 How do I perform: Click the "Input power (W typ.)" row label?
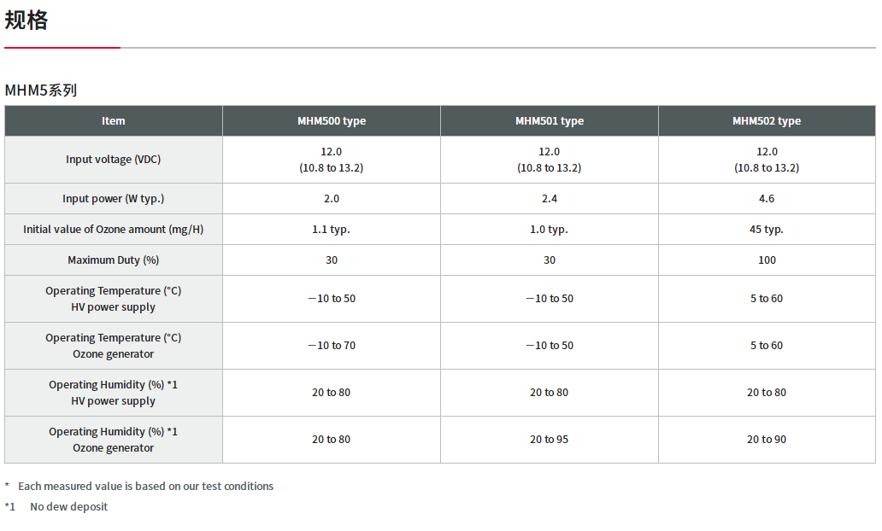114,199
